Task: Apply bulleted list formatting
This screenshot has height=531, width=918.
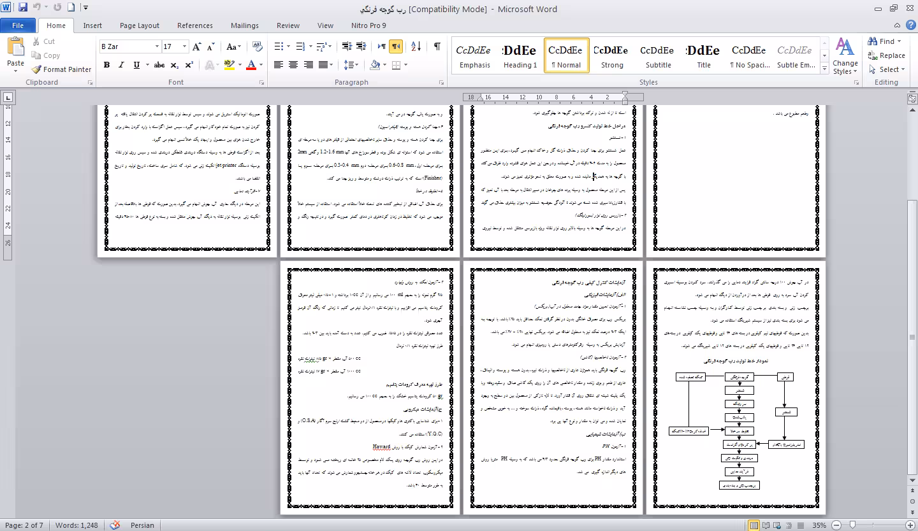Action: point(278,46)
